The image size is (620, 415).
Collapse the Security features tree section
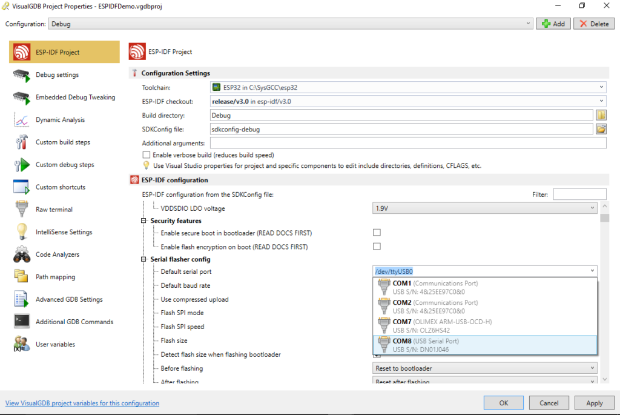144,221
